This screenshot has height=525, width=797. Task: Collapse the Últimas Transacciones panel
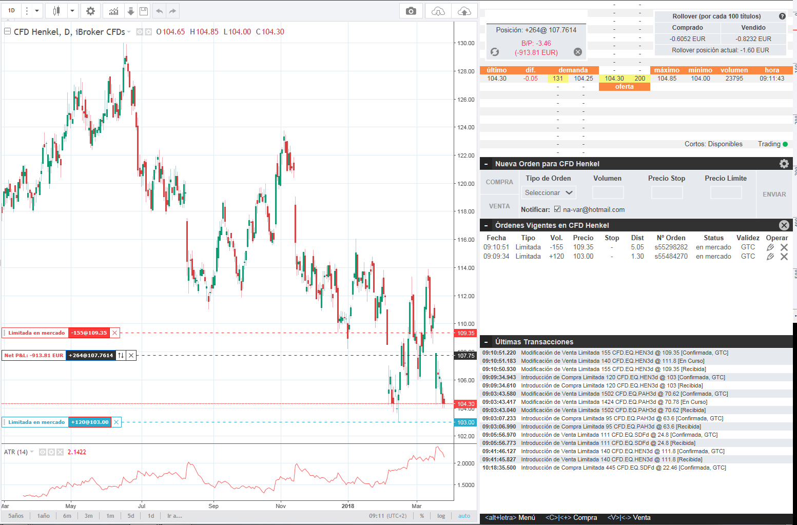click(x=486, y=342)
